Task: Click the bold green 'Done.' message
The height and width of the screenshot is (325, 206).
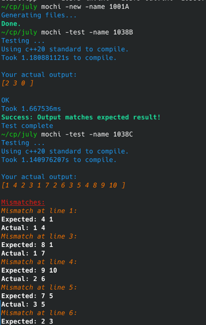Action: click(x=11, y=24)
